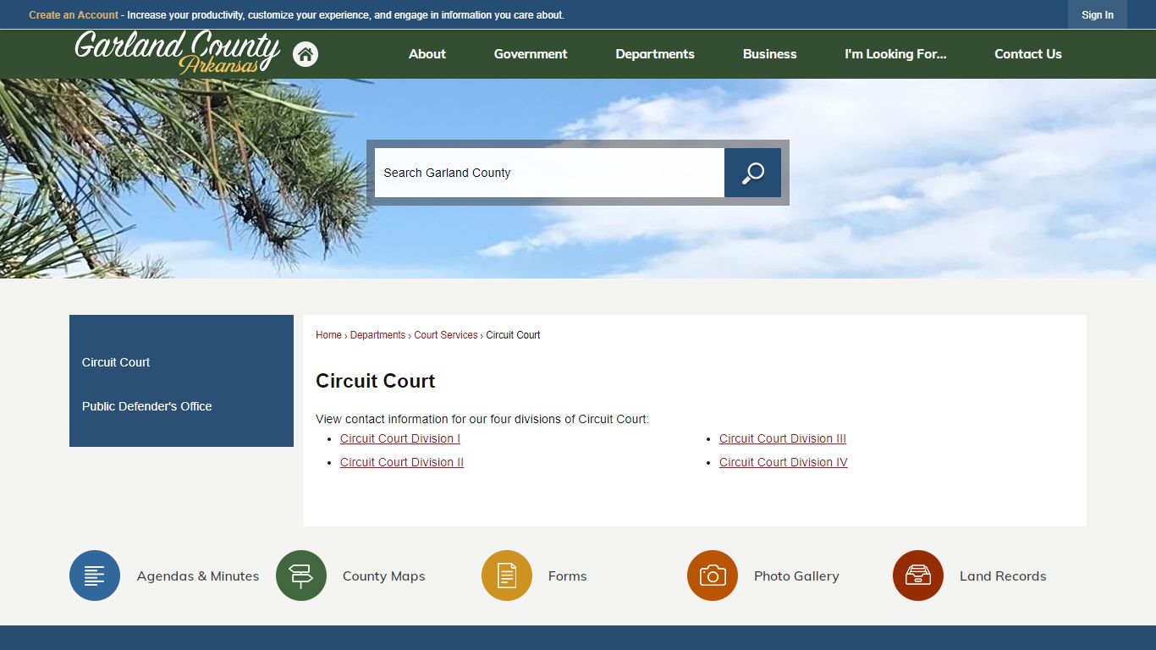
Task: Open the Departments menu
Action: [x=655, y=54]
